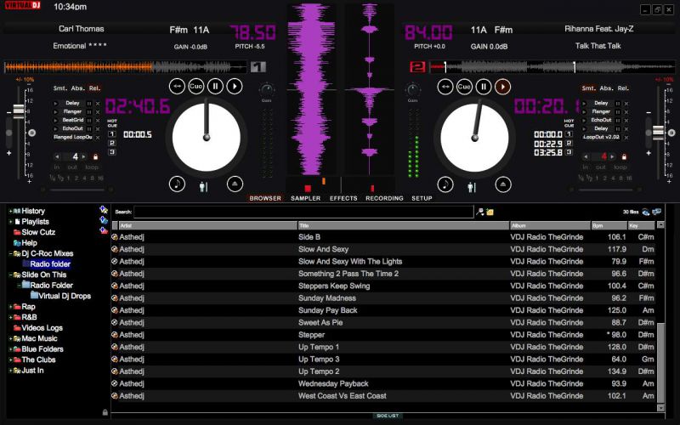Click the headphone cue figure icon on deck 1
This screenshot has height=425, width=680.
coord(203,186)
